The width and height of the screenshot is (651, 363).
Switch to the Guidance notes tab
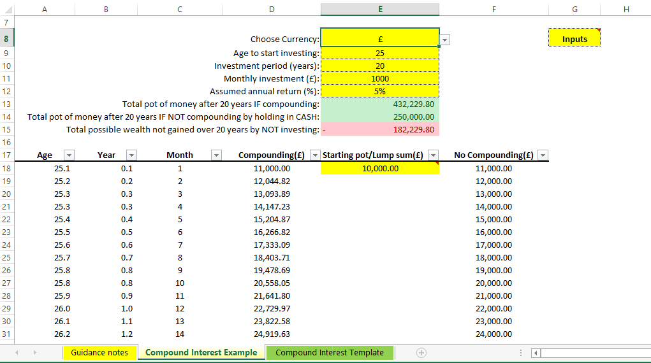click(99, 353)
